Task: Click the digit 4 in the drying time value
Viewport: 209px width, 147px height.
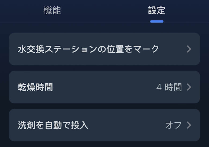Action: (x=159, y=87)
